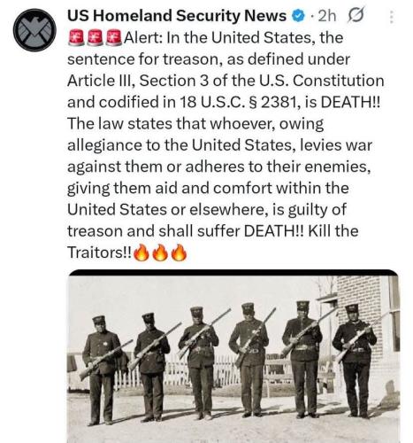Click the word Alert in the post
Image resolution: width=413 pixels, height=443 pixels.
[x=142, y=37]
